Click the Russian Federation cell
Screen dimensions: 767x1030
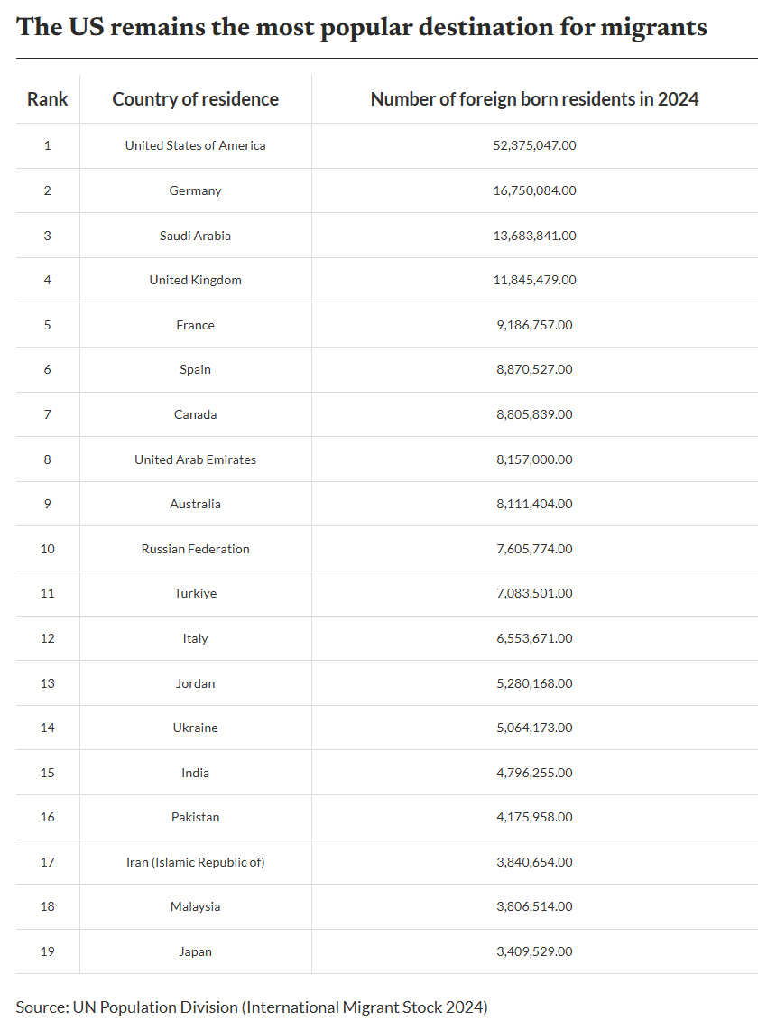point(195,549)
